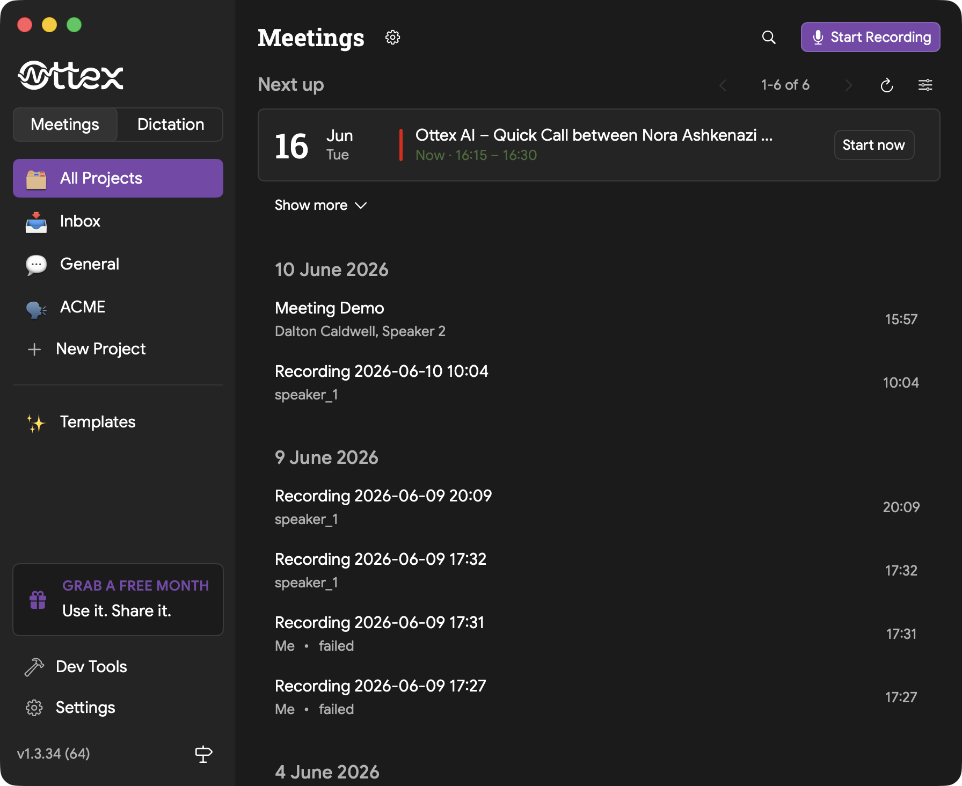Click the yellow macOS minimize button

(49, 25)
